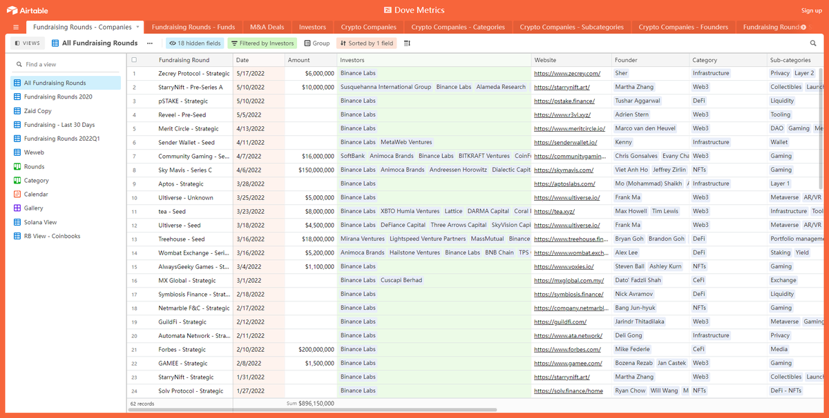Open the hamburger tables menu
Screen dimensions: 829x418
16,27
